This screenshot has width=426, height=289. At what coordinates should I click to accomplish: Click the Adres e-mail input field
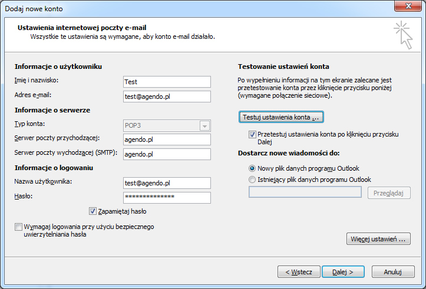pos(167,97)
